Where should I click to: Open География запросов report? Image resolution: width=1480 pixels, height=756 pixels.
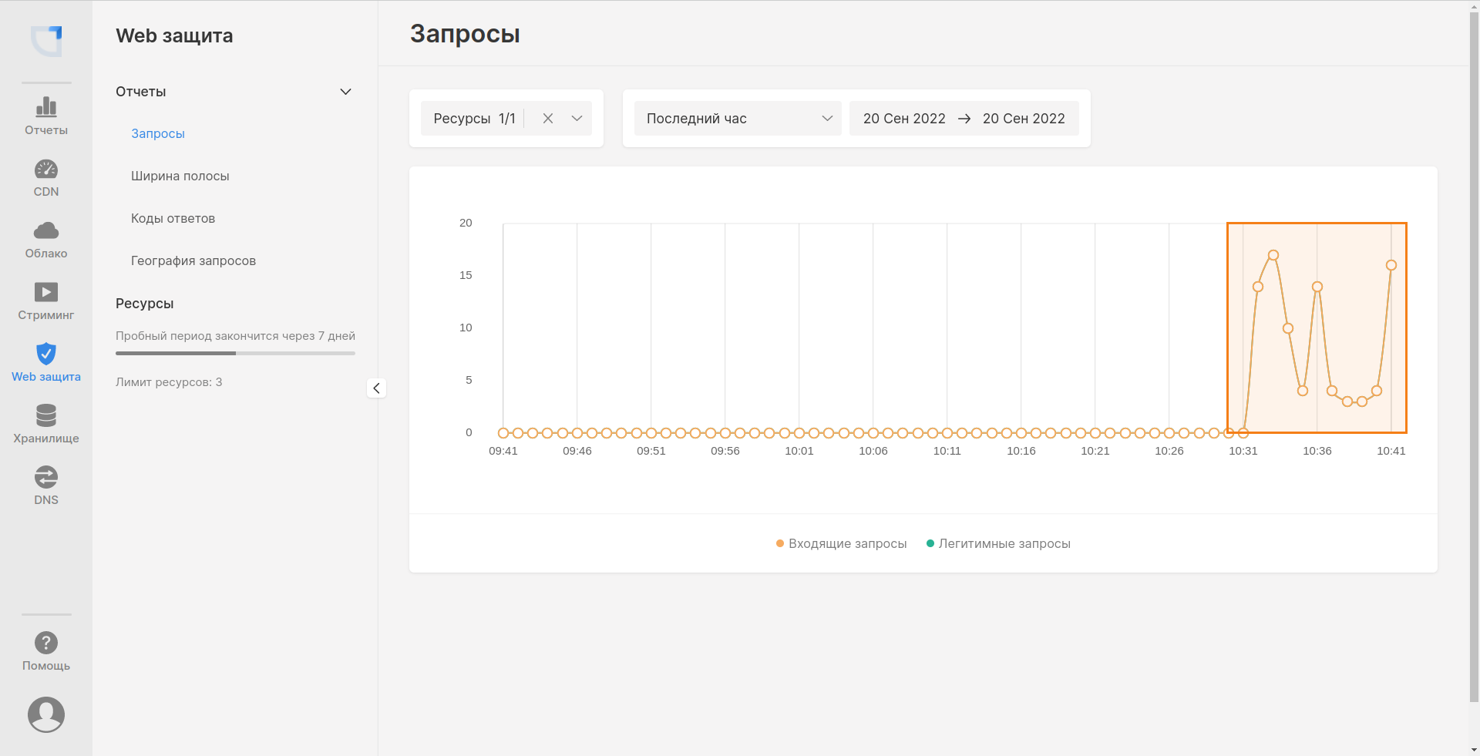click(x=193, y=260)
